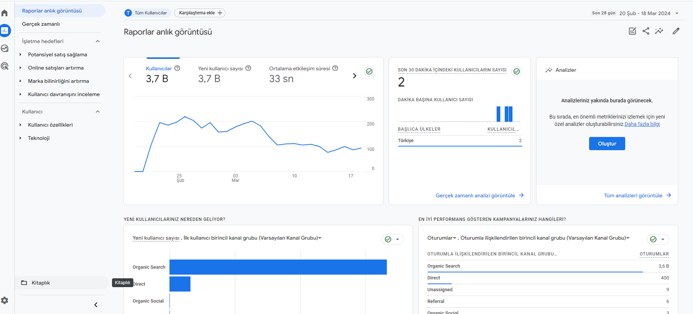Select Gerçek zamanlı in the sidebar
Image resolution: width=693 pixels, height=314 pixels.
tap(41, 24)
